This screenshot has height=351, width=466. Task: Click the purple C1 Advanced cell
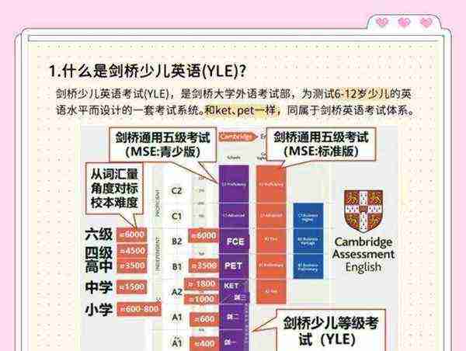point(234,215)
